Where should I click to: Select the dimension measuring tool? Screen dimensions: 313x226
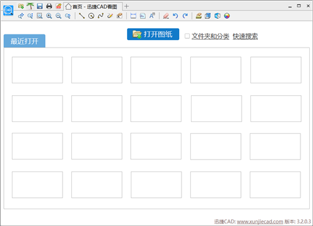coord(133,16)
